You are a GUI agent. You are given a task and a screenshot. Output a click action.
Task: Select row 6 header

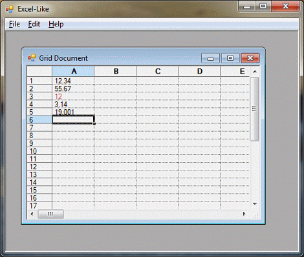[39, 119]
